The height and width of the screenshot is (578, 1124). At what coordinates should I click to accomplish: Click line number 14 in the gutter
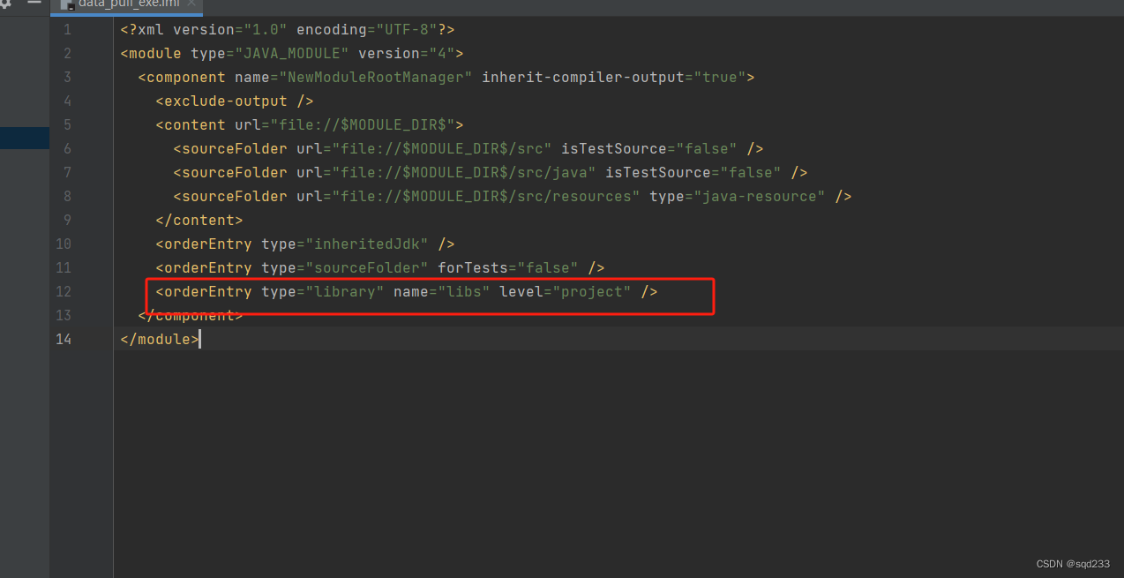click(64, 339)
